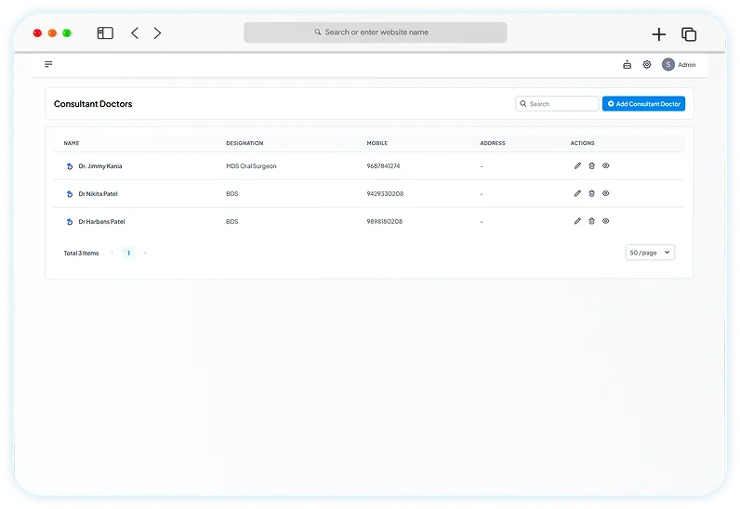Image resolution: width=740 pixels, height=509 pixels.
Task: Select the name Dr Nikita Patel
Action: tap(98, 194)
